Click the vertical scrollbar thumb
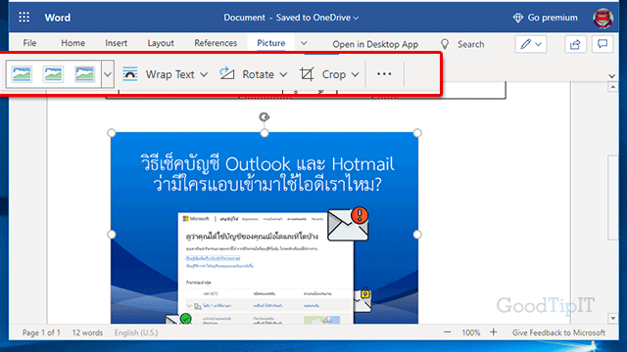The height and width of the screenshot is (352, 627). pyautogui.click(x=612, y=198)
